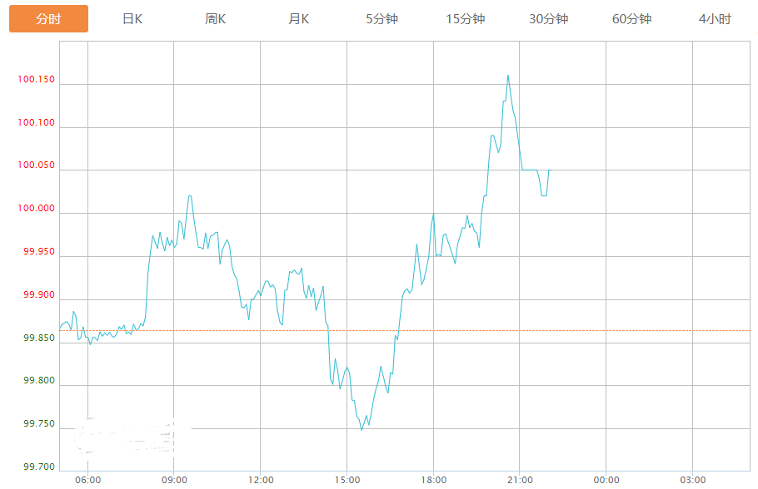This screenshot has height=489, width=758.
Task: Select the 5分钟 interval tab
Action: pos(382,19)
